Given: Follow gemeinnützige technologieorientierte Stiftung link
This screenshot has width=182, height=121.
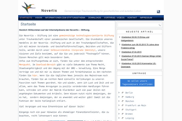Looking at the screenshot, I should 86,36.
